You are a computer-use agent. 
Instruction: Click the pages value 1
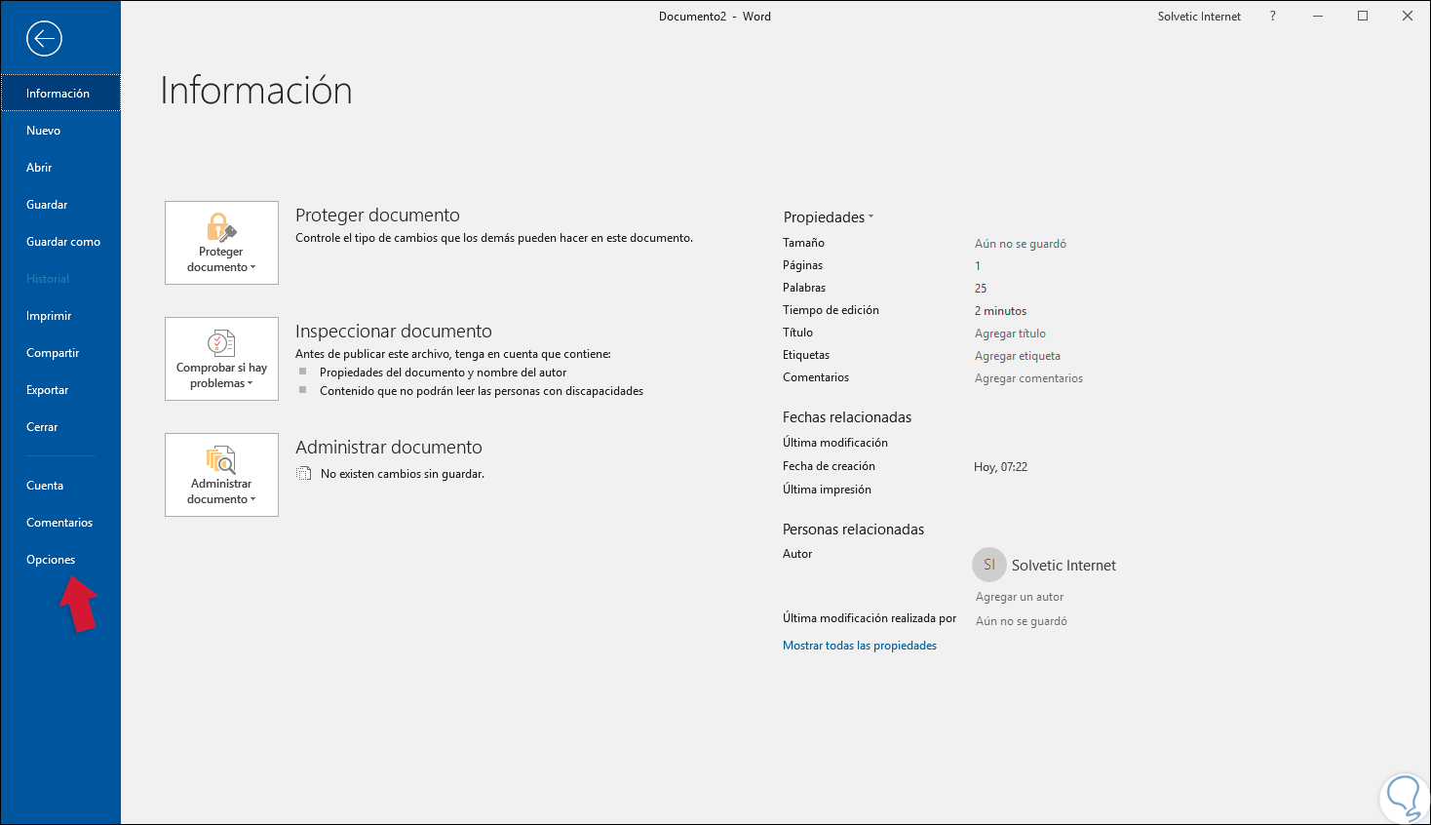tap(978, 266)
